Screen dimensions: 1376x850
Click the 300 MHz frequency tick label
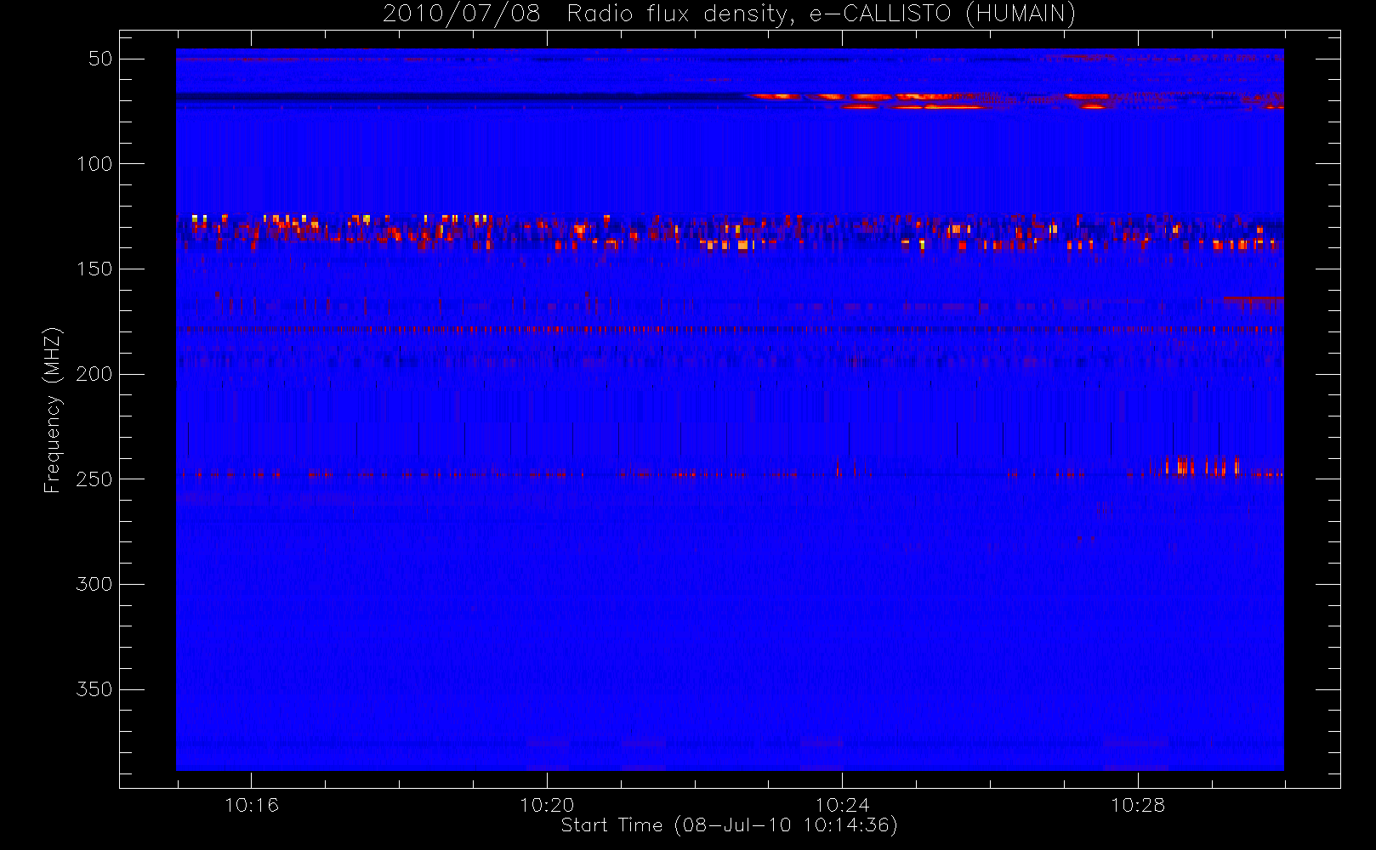pos(94,584)
